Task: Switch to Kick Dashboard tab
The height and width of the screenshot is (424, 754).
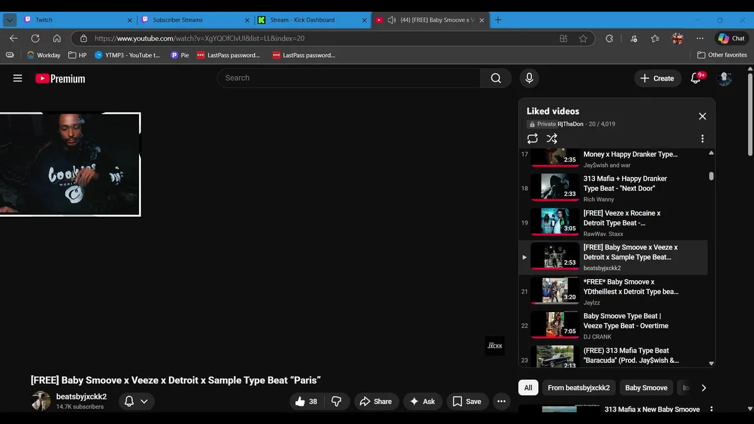Action: coord(312,19)
